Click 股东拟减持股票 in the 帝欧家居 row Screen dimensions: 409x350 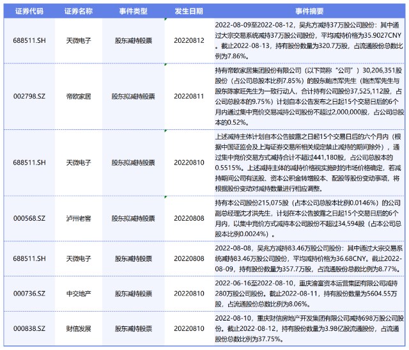134,97
